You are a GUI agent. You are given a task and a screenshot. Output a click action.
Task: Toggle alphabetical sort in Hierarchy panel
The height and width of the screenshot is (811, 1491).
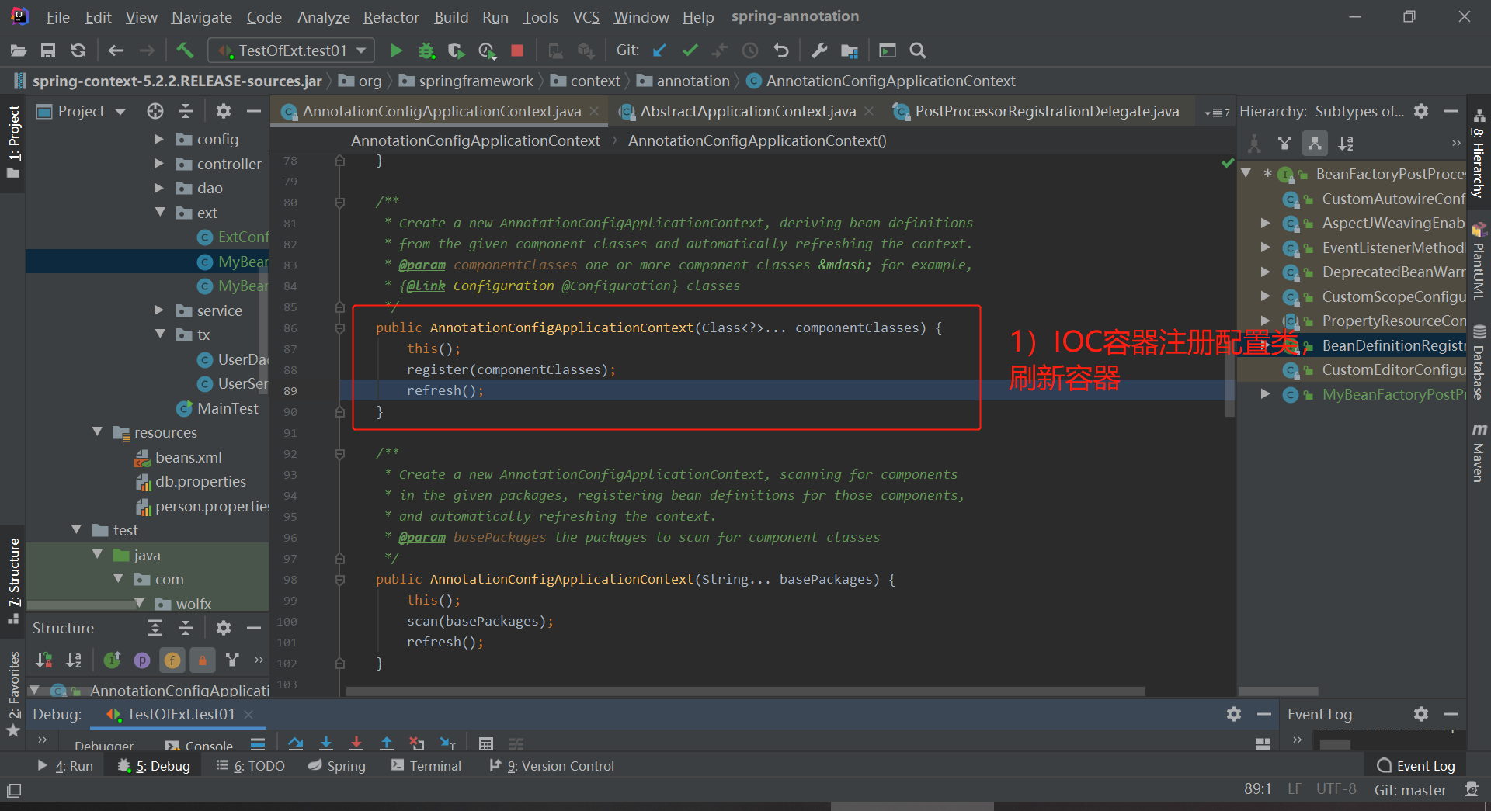(1346, 144)
